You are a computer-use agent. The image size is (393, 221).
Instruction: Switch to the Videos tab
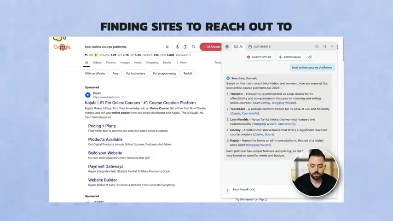(x=97, y=63)
